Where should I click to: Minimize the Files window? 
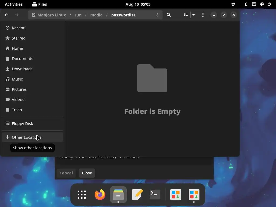tap(214, 15)
